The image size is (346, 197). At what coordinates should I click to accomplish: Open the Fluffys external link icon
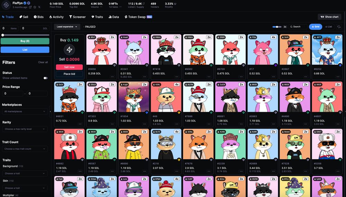30,7
